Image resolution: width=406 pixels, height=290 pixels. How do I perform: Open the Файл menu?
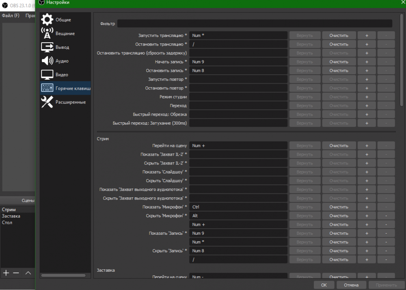point(11,15)
